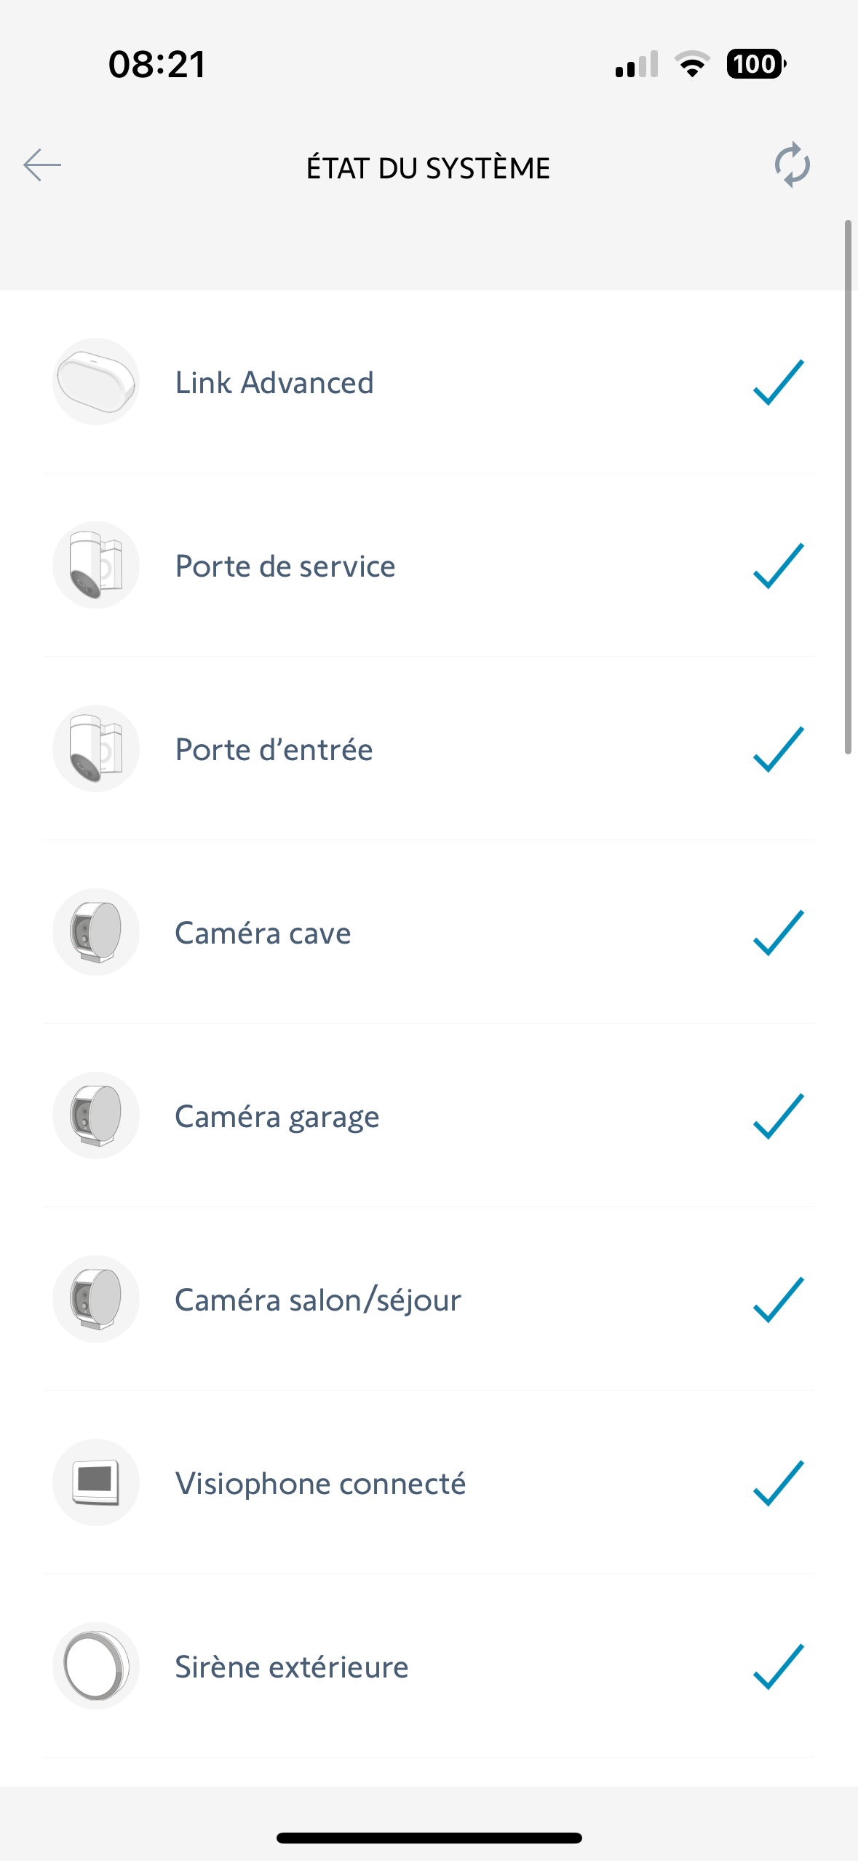Click the vertical scrollbar on the right
The image size is (858, 1861).
pyautogui.click(x=848, y=486)
